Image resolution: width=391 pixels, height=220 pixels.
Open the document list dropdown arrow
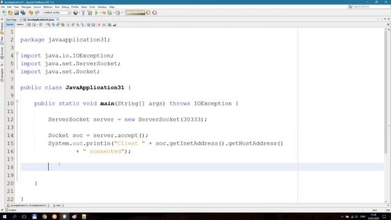point(385,19)
